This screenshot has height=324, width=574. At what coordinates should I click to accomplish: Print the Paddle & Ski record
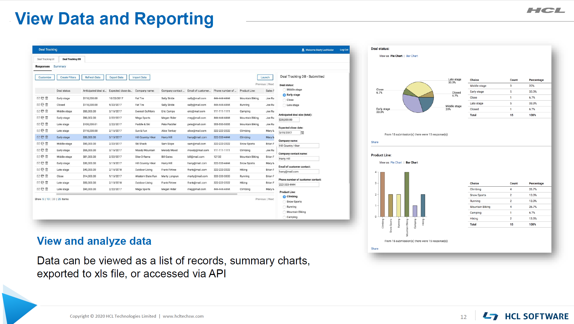coord(42,124)
